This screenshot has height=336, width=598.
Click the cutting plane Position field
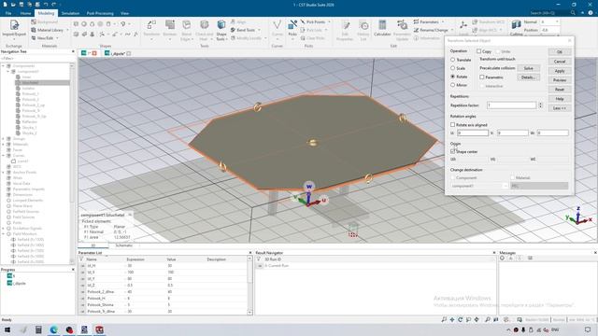coord(549,30)
